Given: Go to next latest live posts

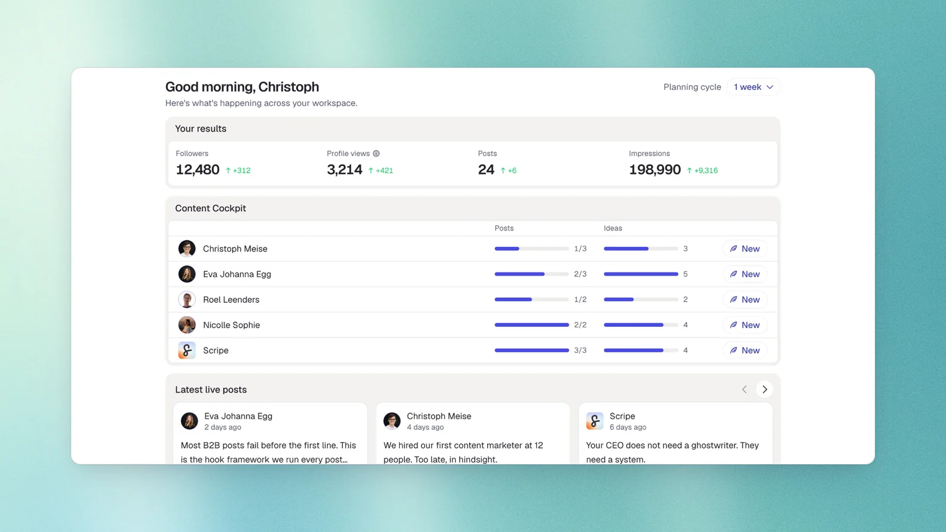Looking at the screenshot, I should pos(764,390).
